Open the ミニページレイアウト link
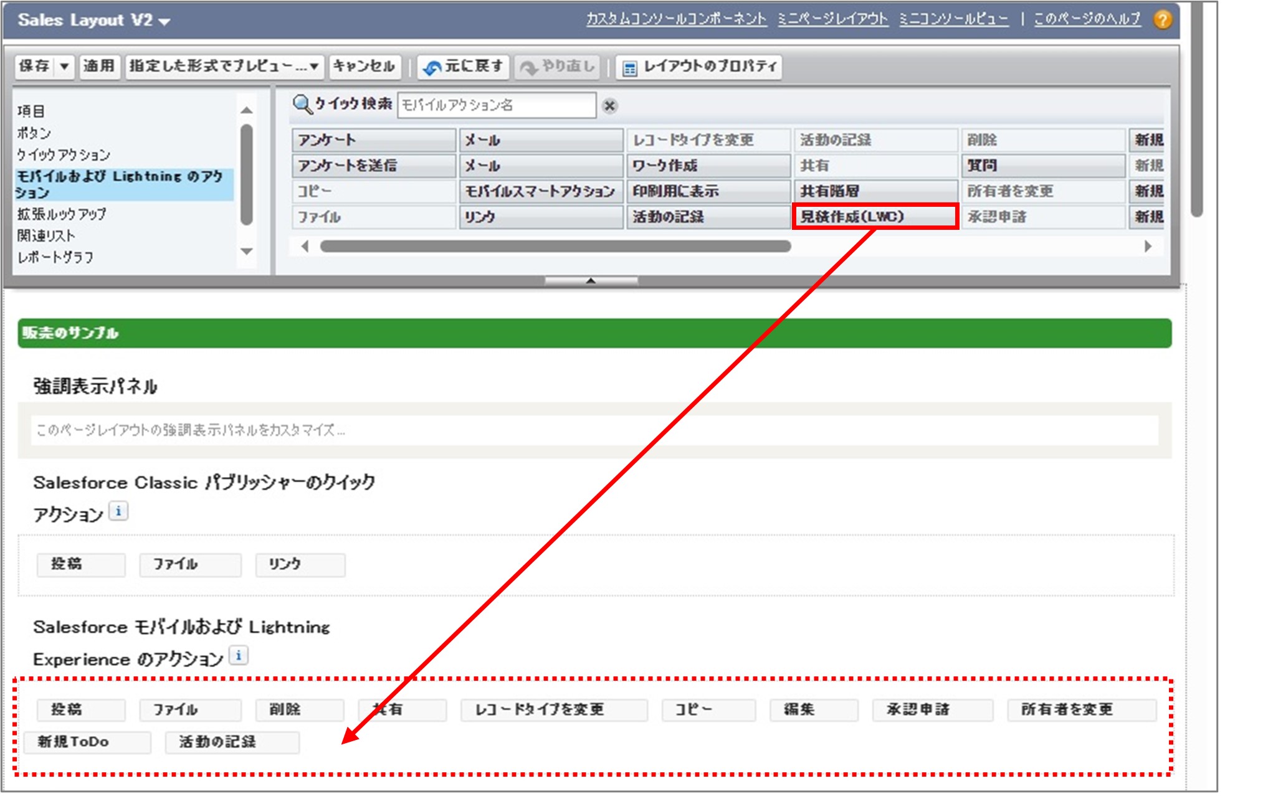The image size is (1263, 796). tap(832, 19)
